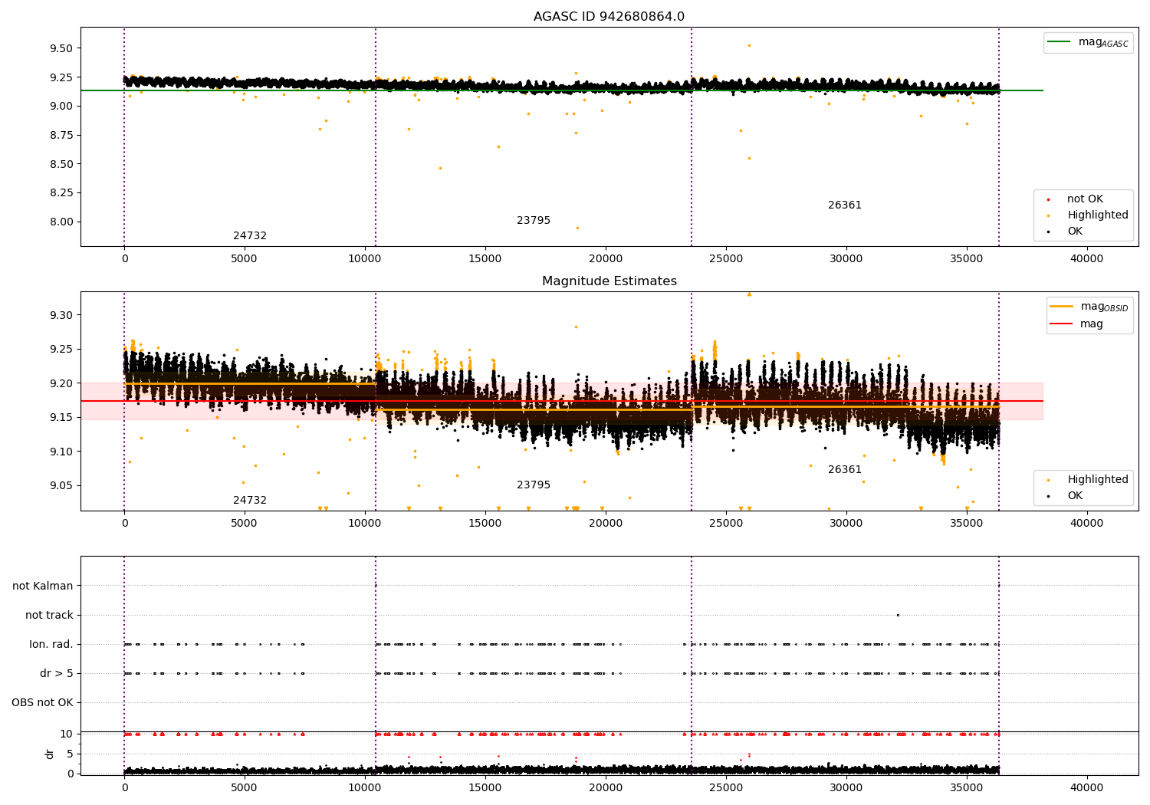The width and height of the screenshot is (1150, 805).
Task: Click the 30000 x-tick in Magnitude Estimates panel
Action: coord(846,524)
